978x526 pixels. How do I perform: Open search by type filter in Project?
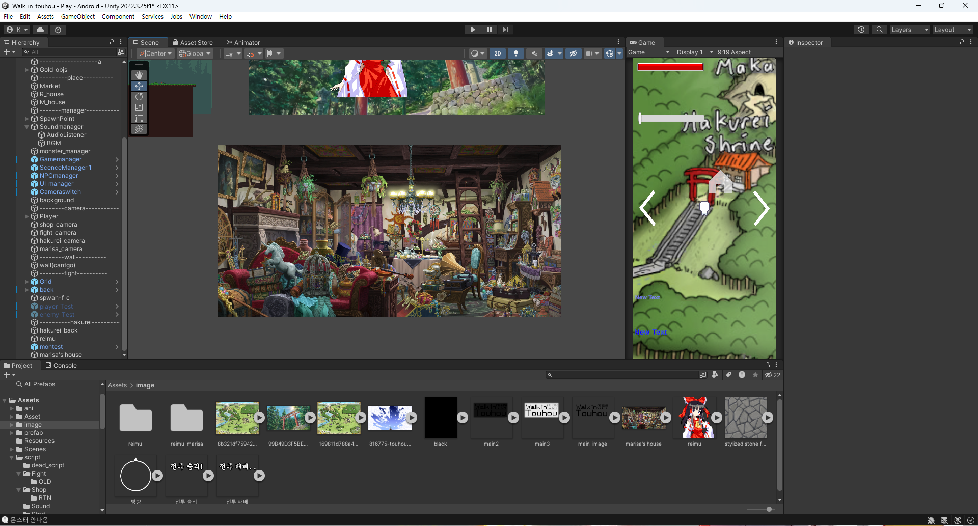715,375
